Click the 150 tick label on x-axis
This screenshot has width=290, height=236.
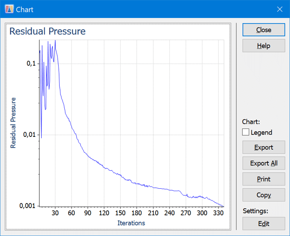click(x=120, y=213)
